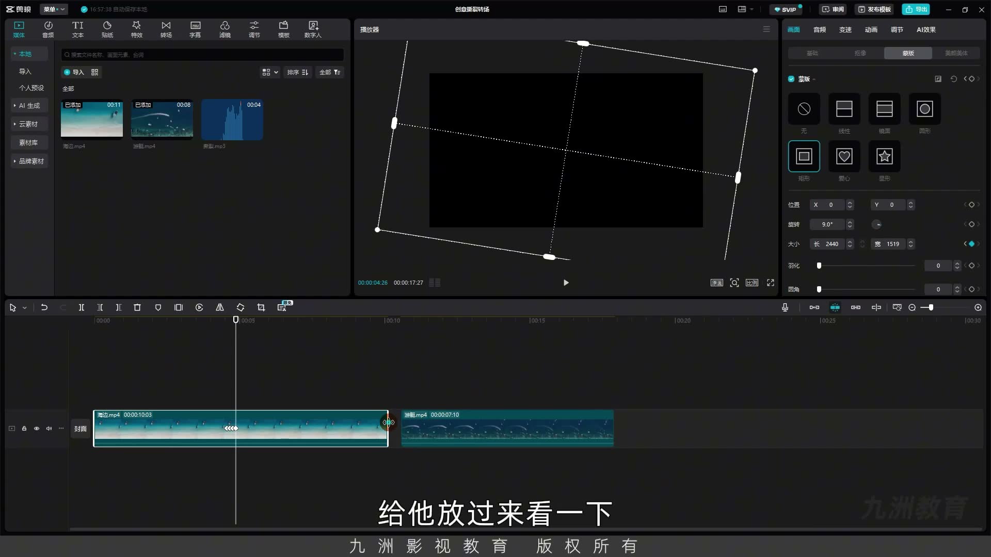Image resolution: width=991 pixels, height=557 pixels.
Task: Click the delete clip trash icon
Action: click(137, 307)
